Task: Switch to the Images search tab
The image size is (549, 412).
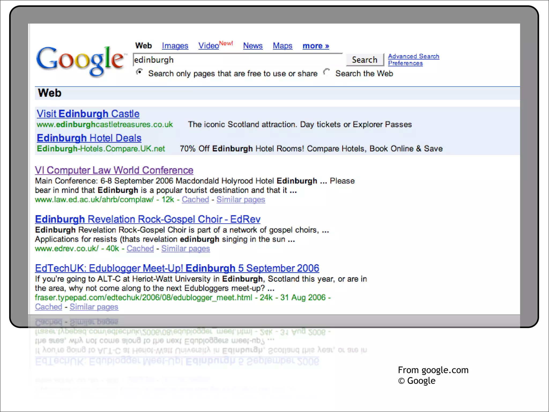Action: coord(175,46)
